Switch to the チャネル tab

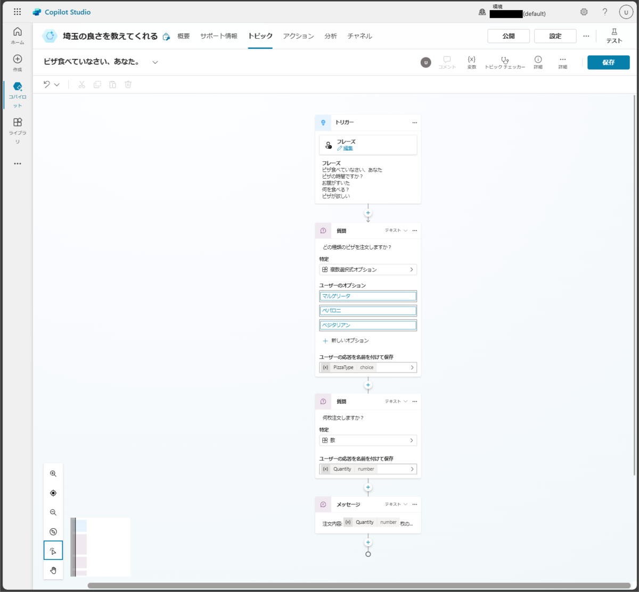click(x=360, y=36)
